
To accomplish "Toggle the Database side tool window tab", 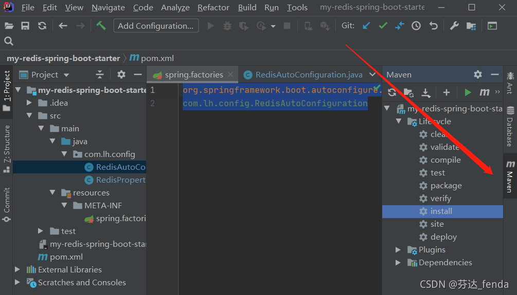I will click(x=510, y=127).
